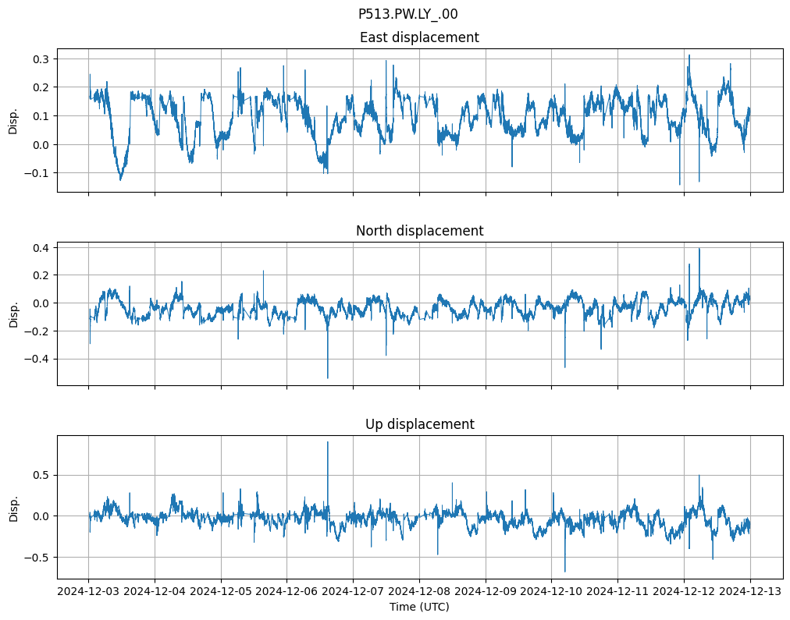The image size is (790, 620).
Task: Click the Time (UTC) x-axis label
Action: [419, 607]
